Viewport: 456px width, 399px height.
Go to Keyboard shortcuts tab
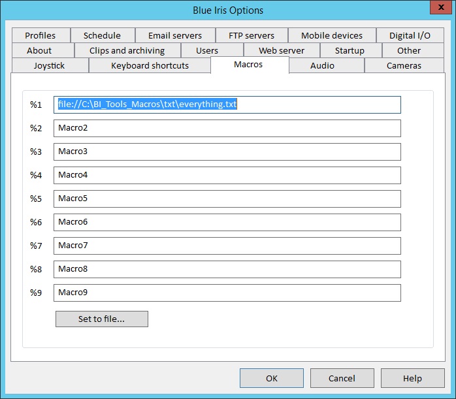[150, 65]
